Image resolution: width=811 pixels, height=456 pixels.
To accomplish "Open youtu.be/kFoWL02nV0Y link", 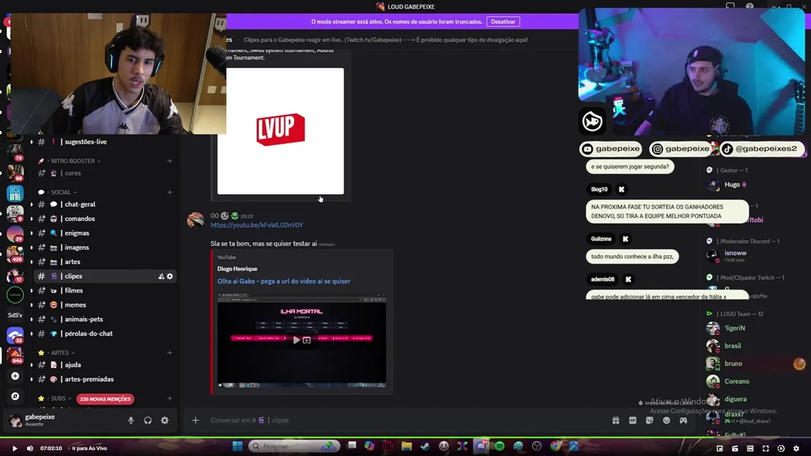I will pos(257,225).
